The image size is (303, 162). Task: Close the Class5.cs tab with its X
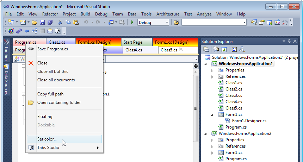coord(181,49)
